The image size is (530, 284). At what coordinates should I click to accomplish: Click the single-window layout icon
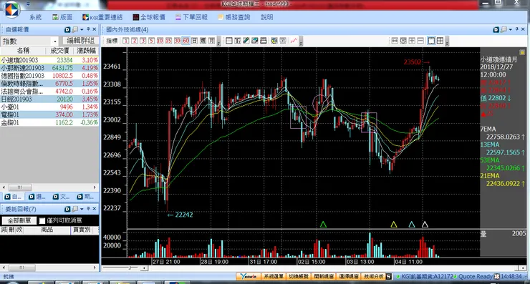pyautogui.click(x=431, y=41)
